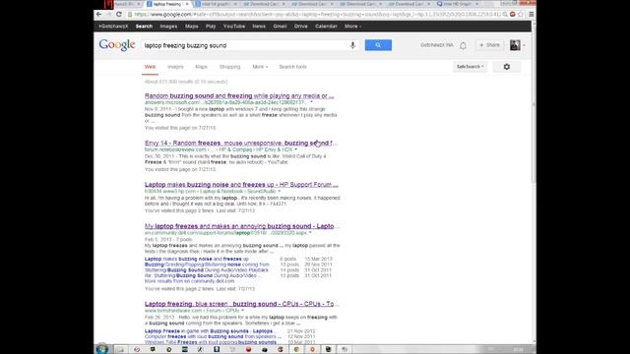Open 'Buzzing/Grinding/Popping/Stuttering noise' sitelink
This screenshot has height=354, width=630.
point(207,265)
